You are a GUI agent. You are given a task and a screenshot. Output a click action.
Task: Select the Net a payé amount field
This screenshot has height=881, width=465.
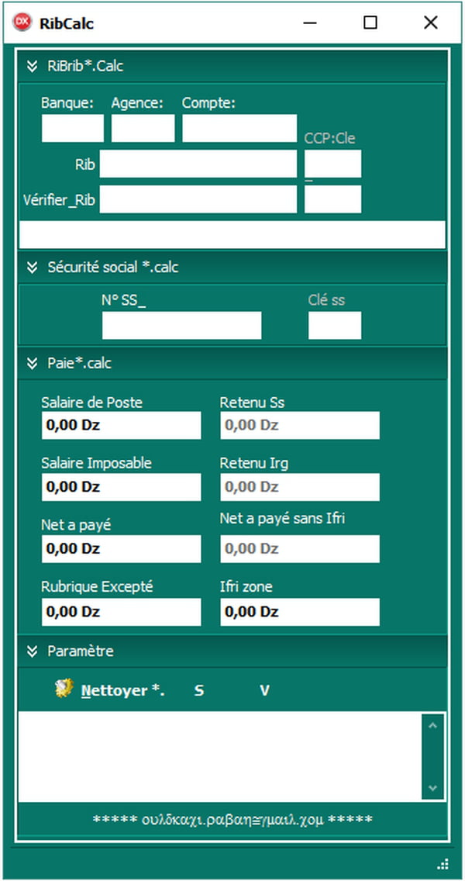(122, 549)
